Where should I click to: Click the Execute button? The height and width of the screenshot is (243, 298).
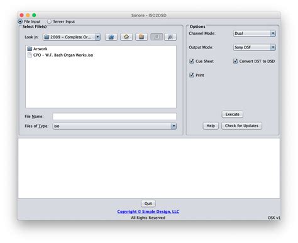coord(232,114)
